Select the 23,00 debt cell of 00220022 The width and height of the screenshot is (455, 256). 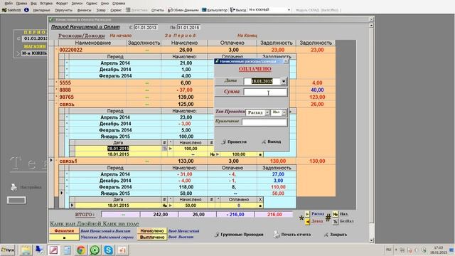coord(278,50)
